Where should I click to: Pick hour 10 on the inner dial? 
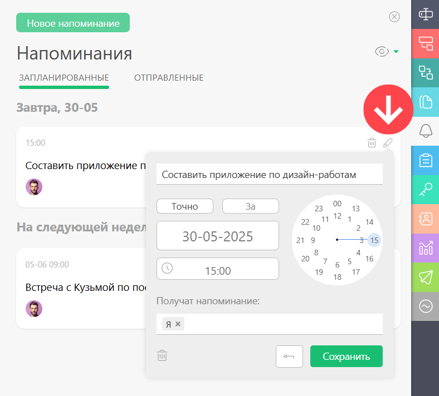[316, 228]
